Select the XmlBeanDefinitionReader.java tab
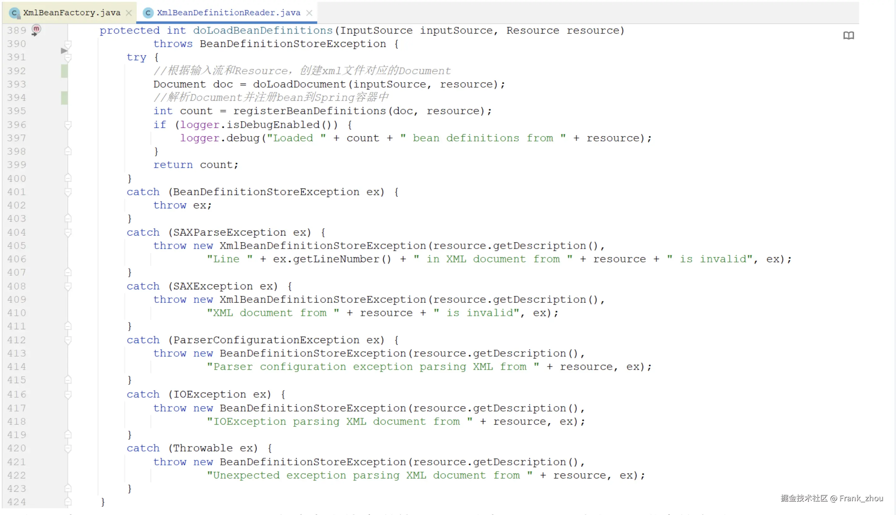 (229, 13)
